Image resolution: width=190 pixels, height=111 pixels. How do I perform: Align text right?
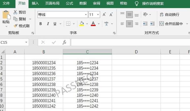(x=136, y=24)
